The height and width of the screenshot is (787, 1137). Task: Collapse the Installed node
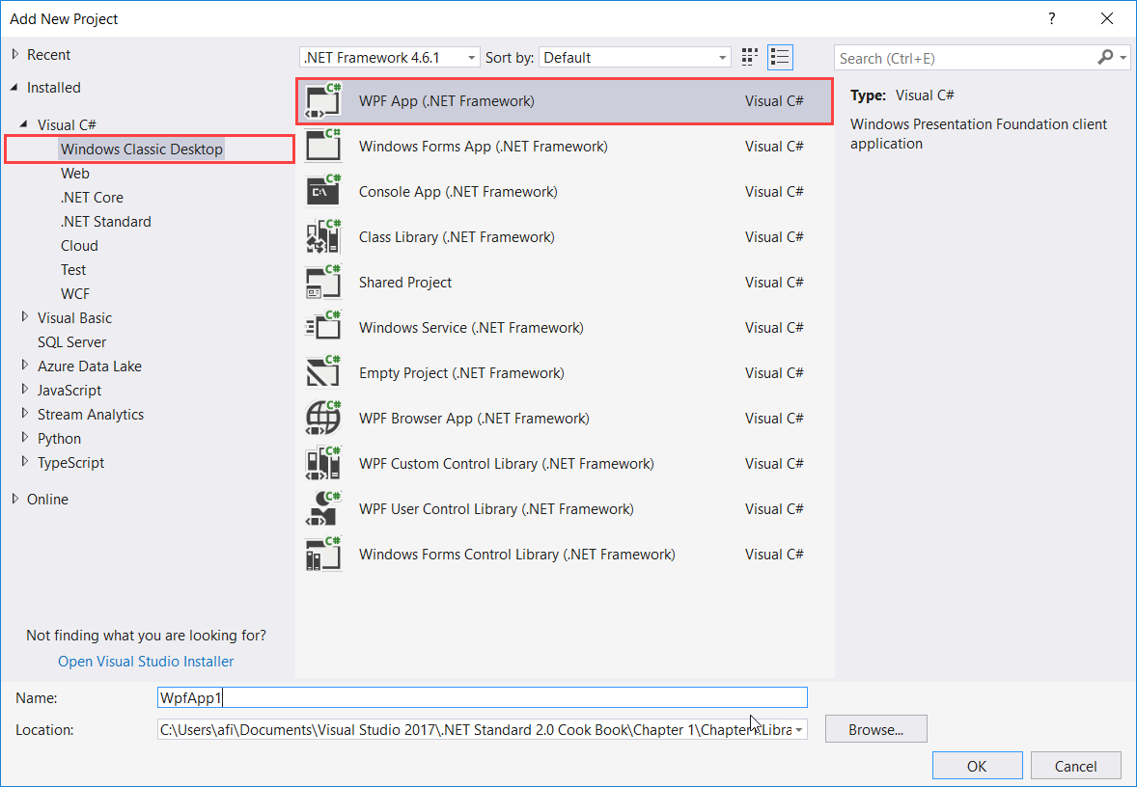pos(14,88)
